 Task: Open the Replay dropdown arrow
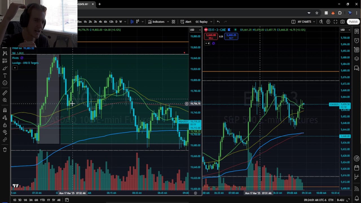point(211,22)
